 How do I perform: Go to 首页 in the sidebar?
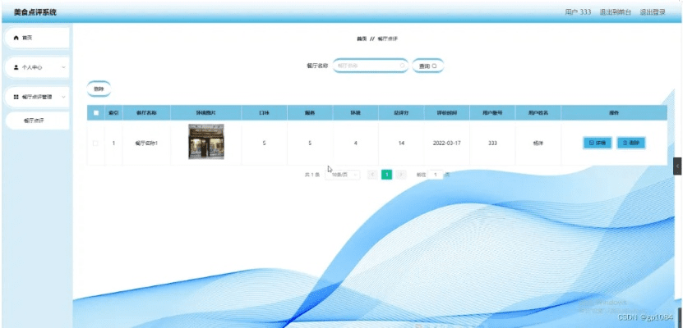(x=37, y=38)
